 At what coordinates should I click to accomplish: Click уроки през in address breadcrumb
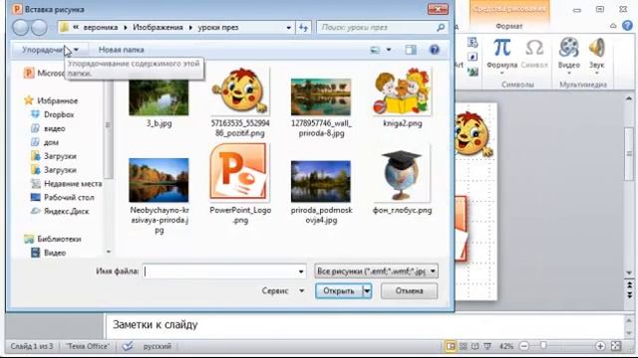click(218, 28)
